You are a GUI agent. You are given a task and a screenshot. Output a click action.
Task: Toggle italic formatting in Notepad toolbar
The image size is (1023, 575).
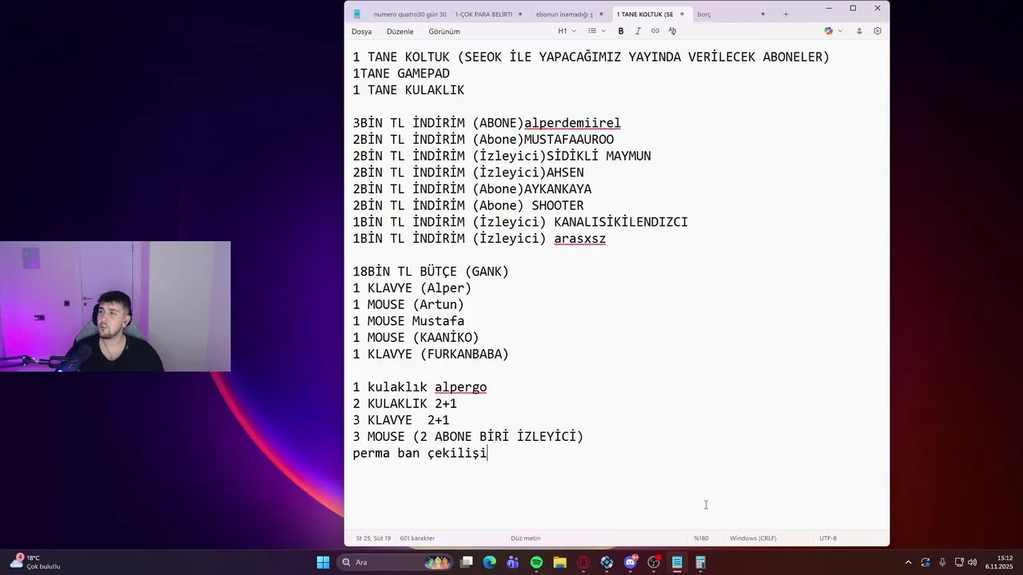tap(638, 31)
